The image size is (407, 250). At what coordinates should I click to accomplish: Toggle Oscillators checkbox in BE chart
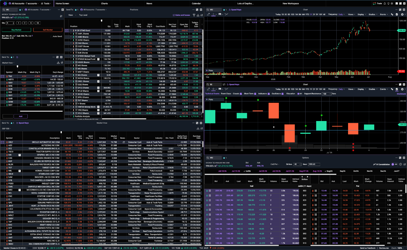(x=283, y=94)
